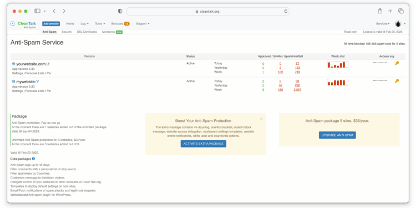416x208 pixels.
Task: Open the Services dropdown
Action: (x=383, y=24)
